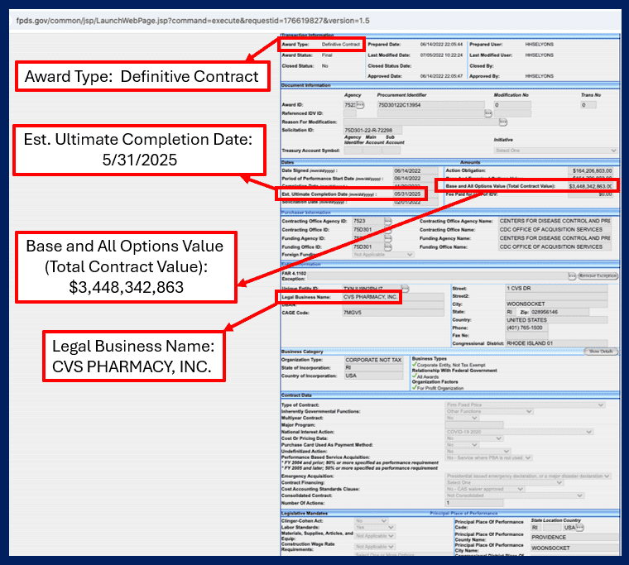Image resolution: width=629 pixels, height=565 pixels.
Task: Click the Solicitation ID field
Action: point(372,131)
